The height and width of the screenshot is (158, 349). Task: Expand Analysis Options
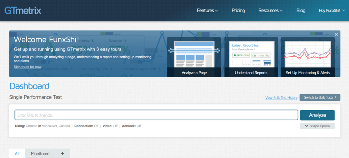tap(317, 126)
